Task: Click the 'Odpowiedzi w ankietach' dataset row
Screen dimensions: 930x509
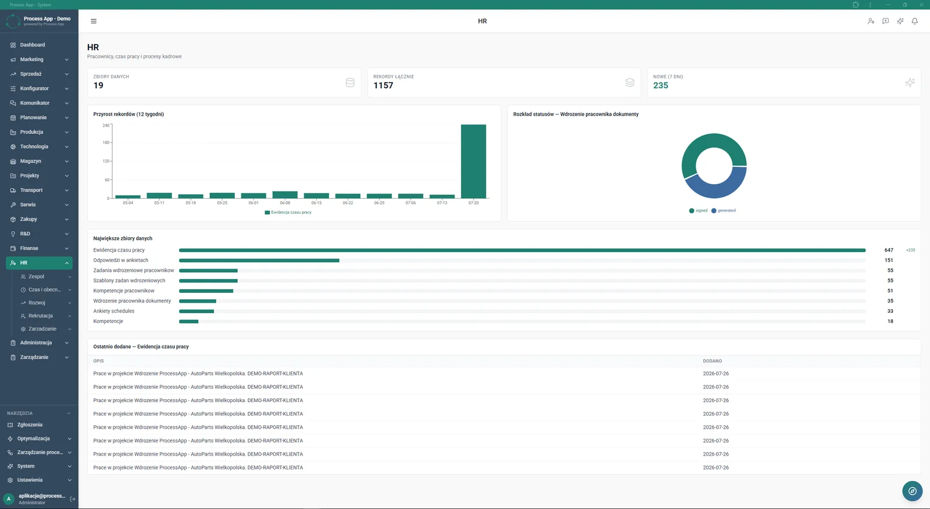Action: (x=504, y=260)
